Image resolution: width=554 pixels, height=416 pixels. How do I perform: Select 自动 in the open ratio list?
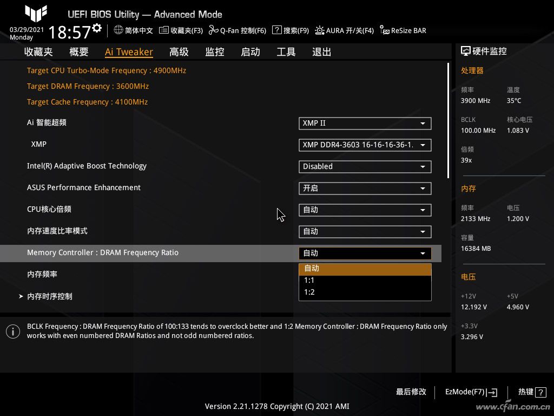point(365,269)
